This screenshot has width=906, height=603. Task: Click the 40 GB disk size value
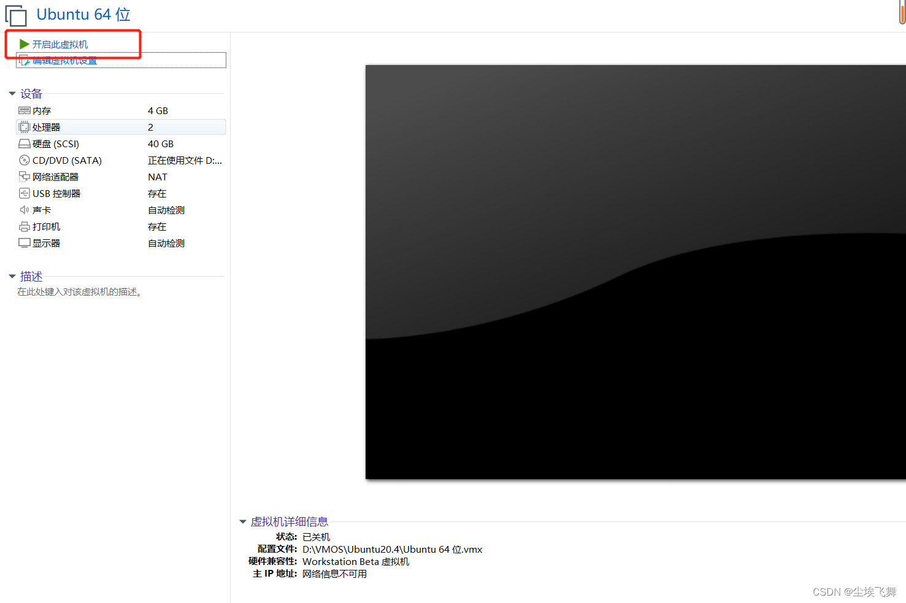coord(161,144)
